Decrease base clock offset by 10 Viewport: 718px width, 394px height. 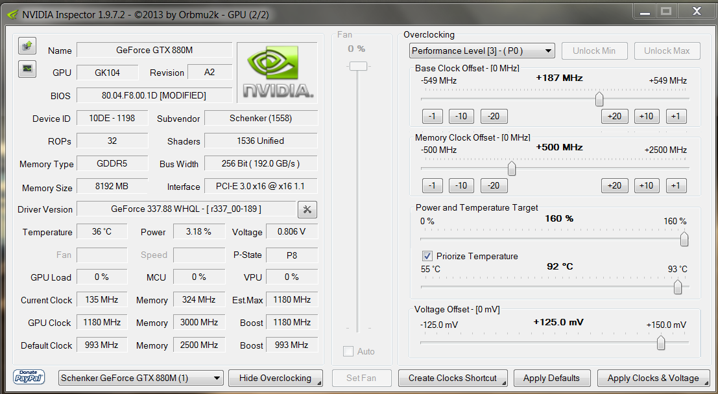pos(462,116)
